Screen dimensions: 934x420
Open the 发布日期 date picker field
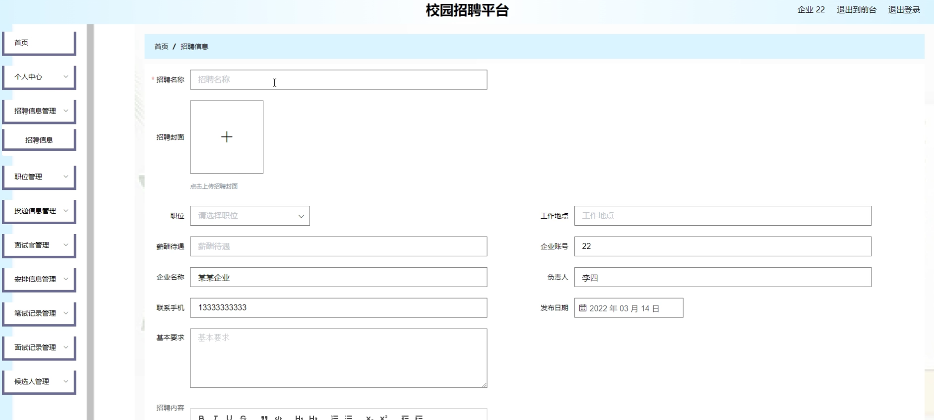(x=629, y=308)
